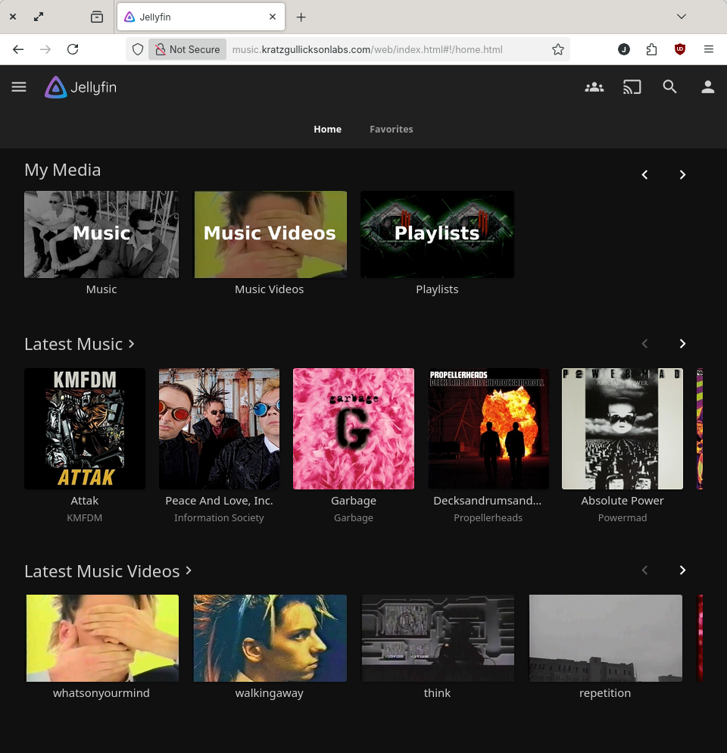Open the account avatar icon in browser toolbar
Image resolution: width=727 pixels, height=753 pixels.
point(624,49)
